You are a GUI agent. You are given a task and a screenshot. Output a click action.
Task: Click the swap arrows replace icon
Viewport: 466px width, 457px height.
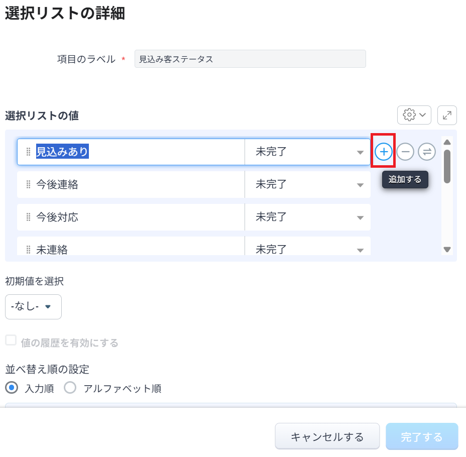coord(427,152)
